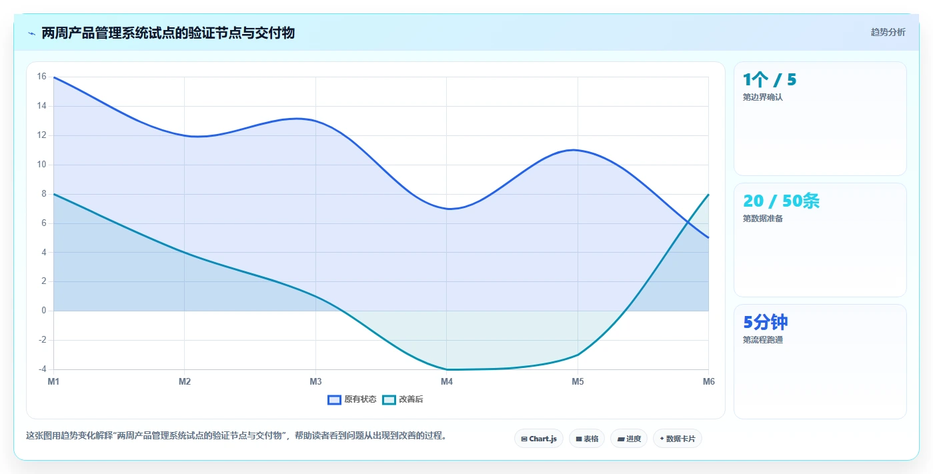Viewport: 933px width, 474px height.
Task: Select the 表格 tag
Action: tap(587, 439)
